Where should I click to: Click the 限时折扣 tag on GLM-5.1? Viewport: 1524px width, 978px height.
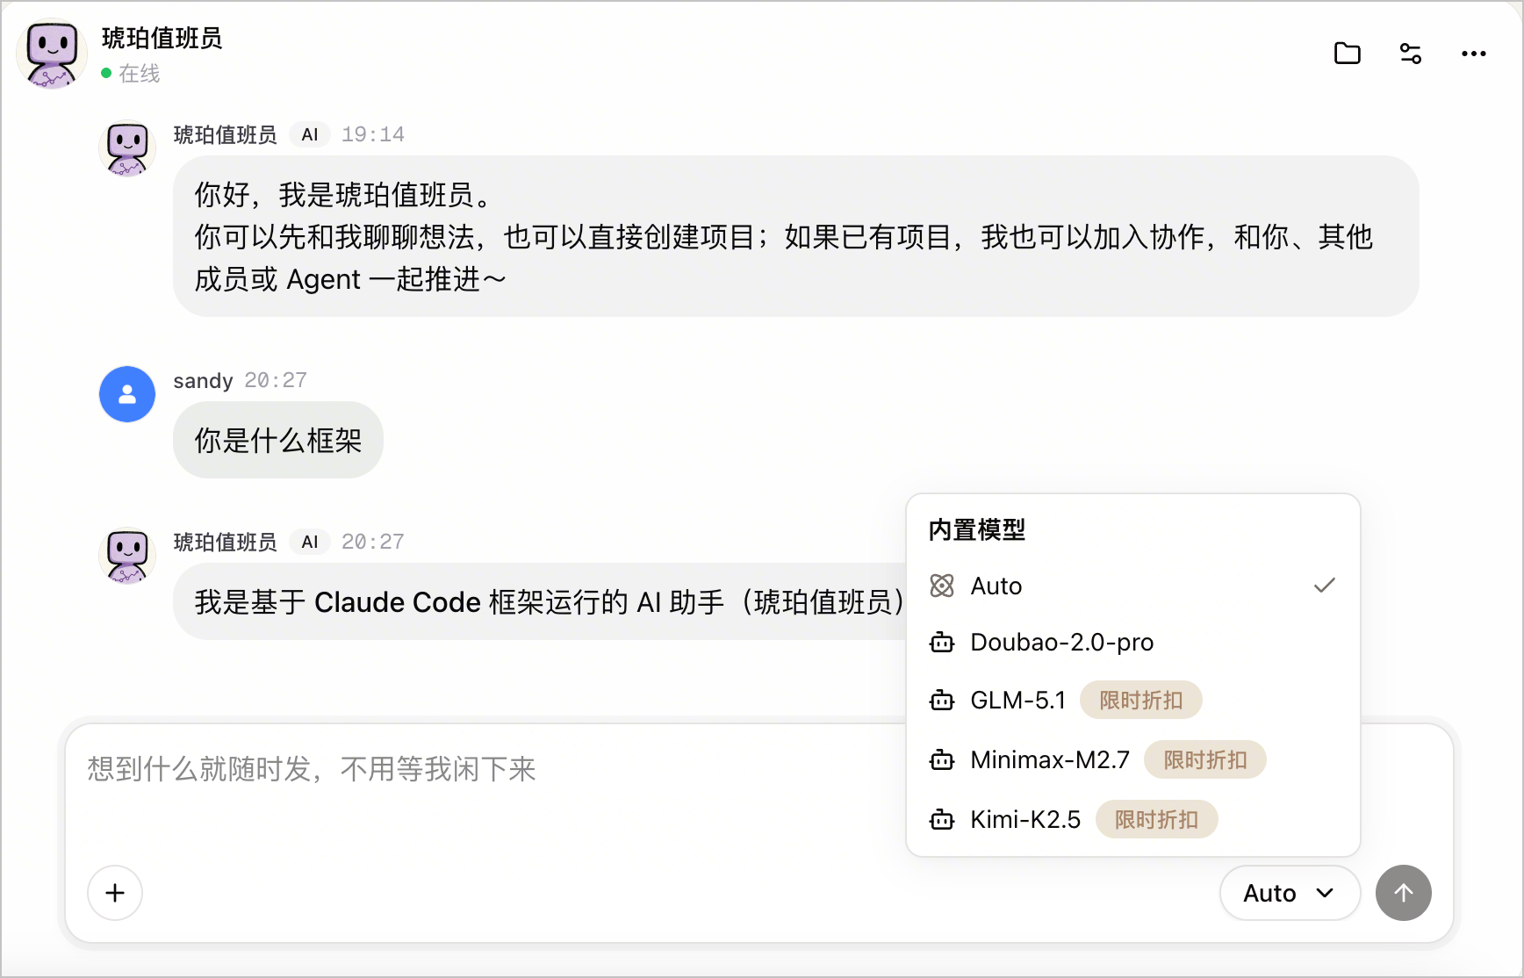tap(1140, 701)
